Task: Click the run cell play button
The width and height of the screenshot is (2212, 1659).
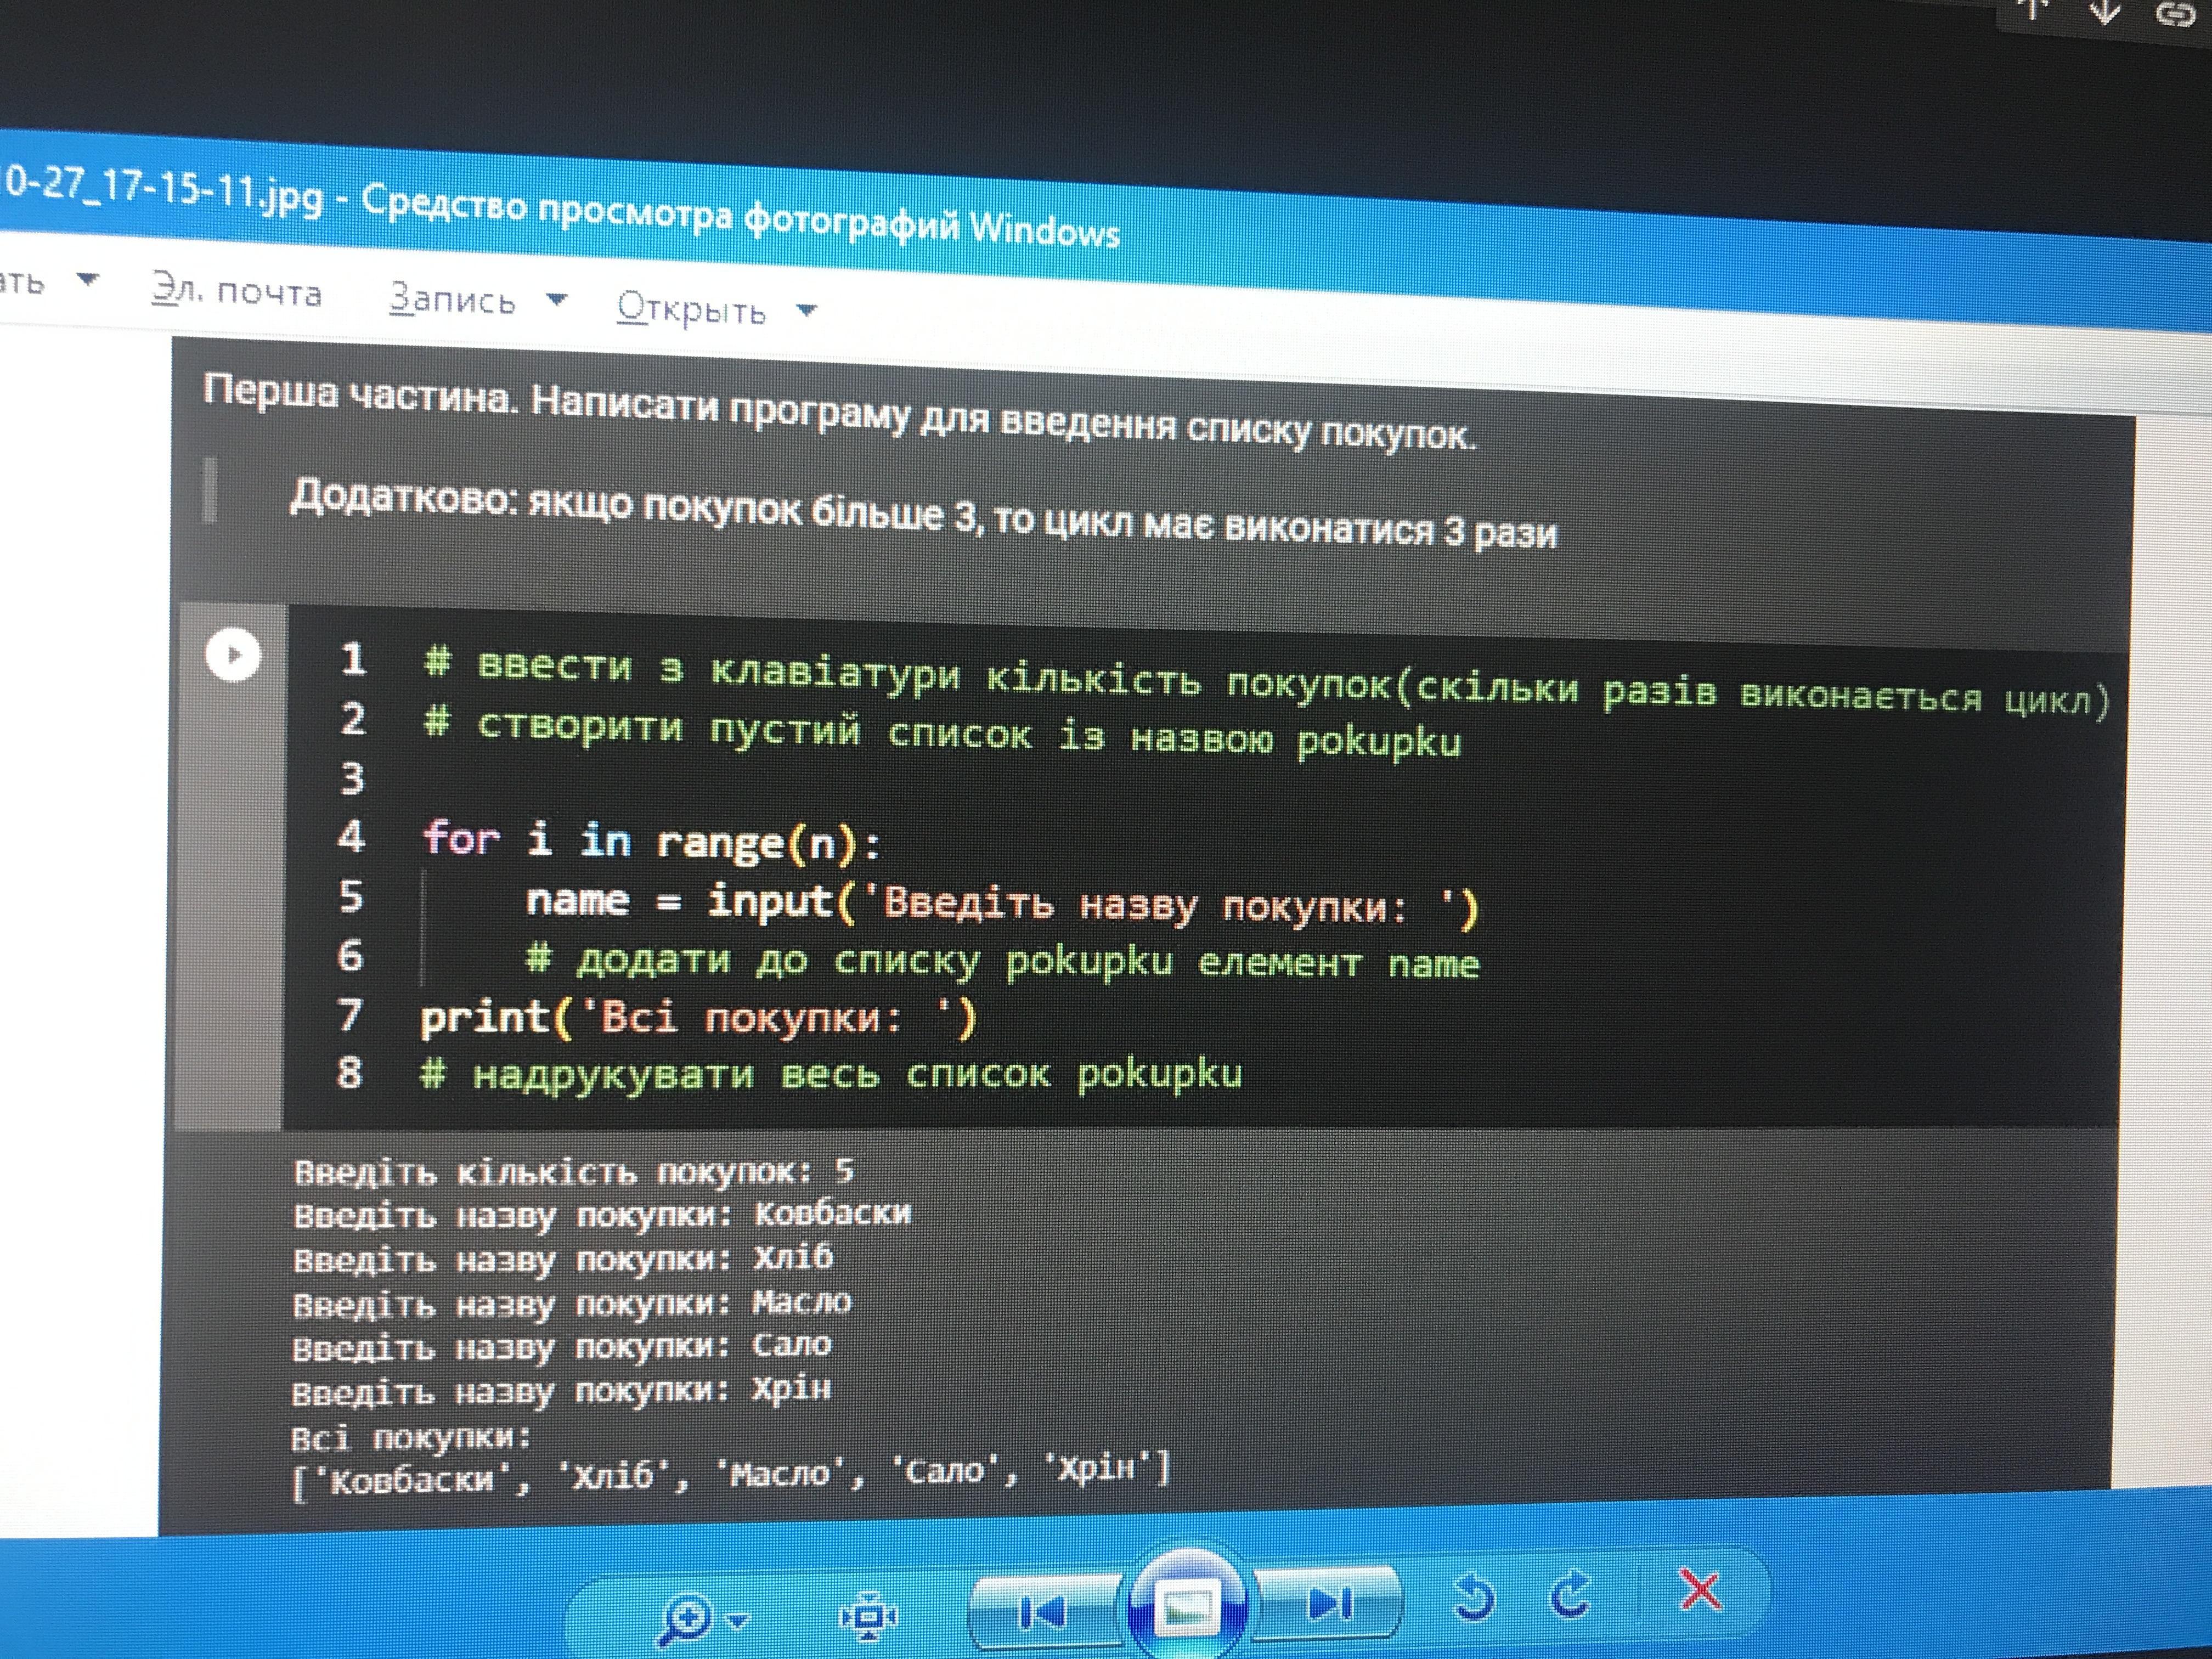Action: pyautogui.click(x=233, y=655)
